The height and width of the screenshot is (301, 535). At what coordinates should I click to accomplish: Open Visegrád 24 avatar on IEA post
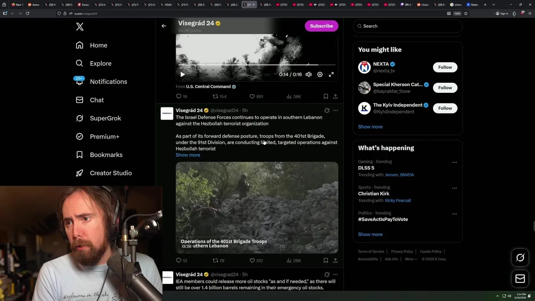tap(167, 278)
